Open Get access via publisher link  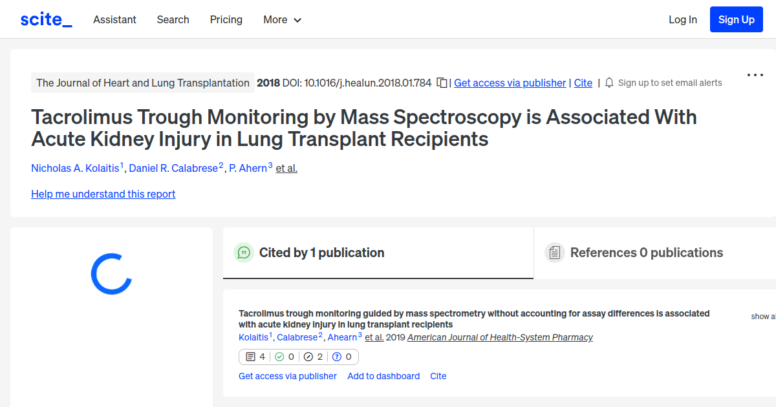(510, 83)
